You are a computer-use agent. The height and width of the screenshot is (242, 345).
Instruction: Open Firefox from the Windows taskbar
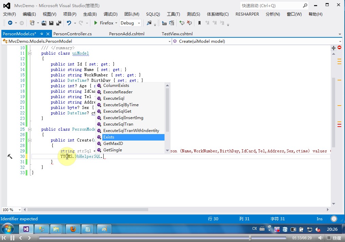73,229
